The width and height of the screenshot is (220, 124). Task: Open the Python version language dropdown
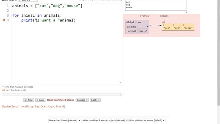click(x=28, y=1)
